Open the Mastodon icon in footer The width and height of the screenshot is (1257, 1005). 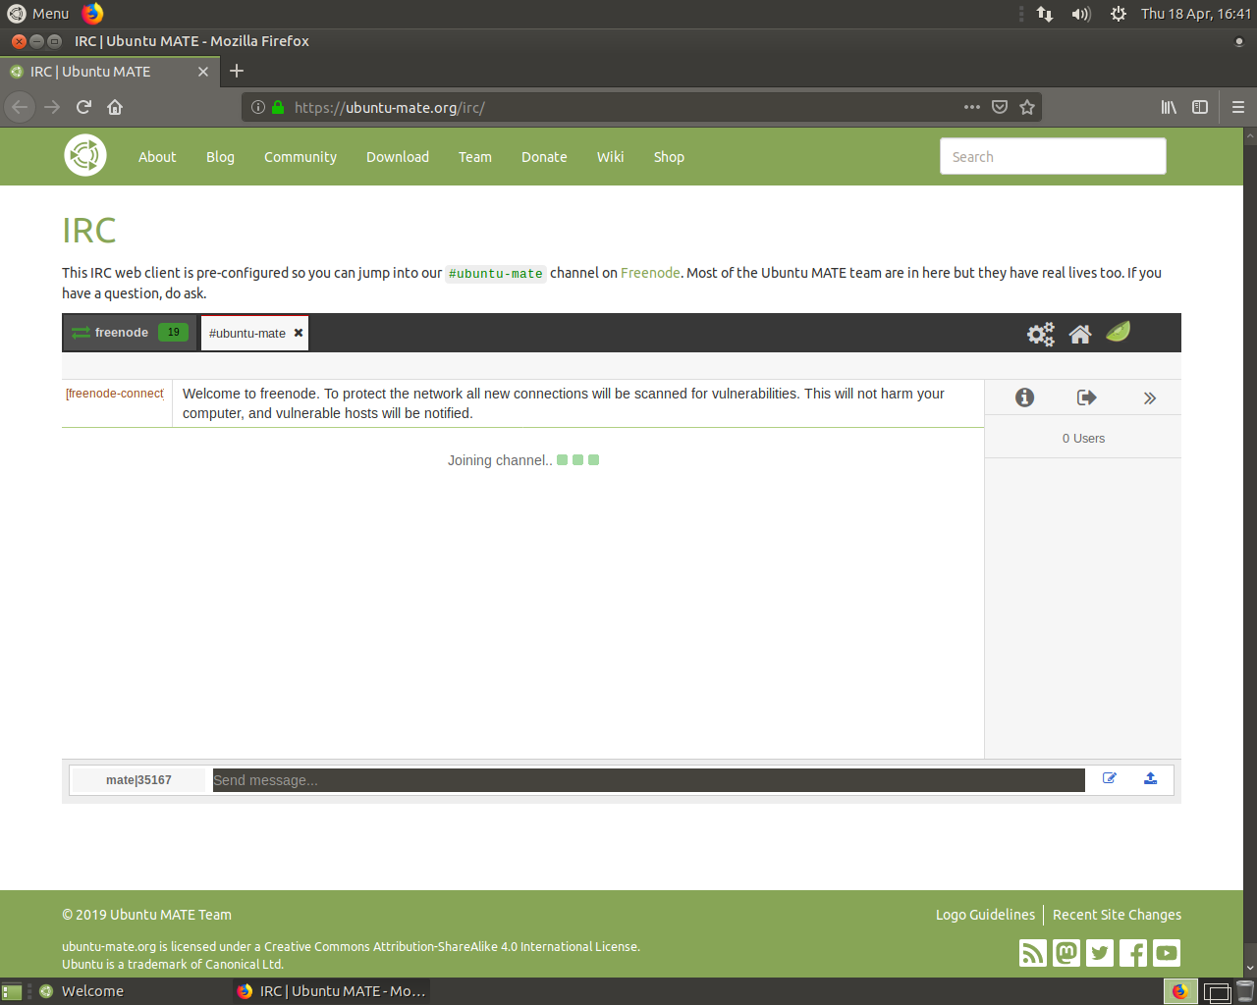coord(1066,953)
